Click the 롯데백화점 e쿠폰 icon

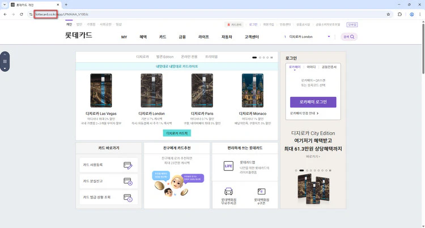point(261,191)
